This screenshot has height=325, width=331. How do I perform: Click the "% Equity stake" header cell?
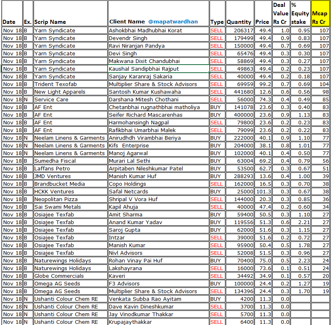(301, 13)
